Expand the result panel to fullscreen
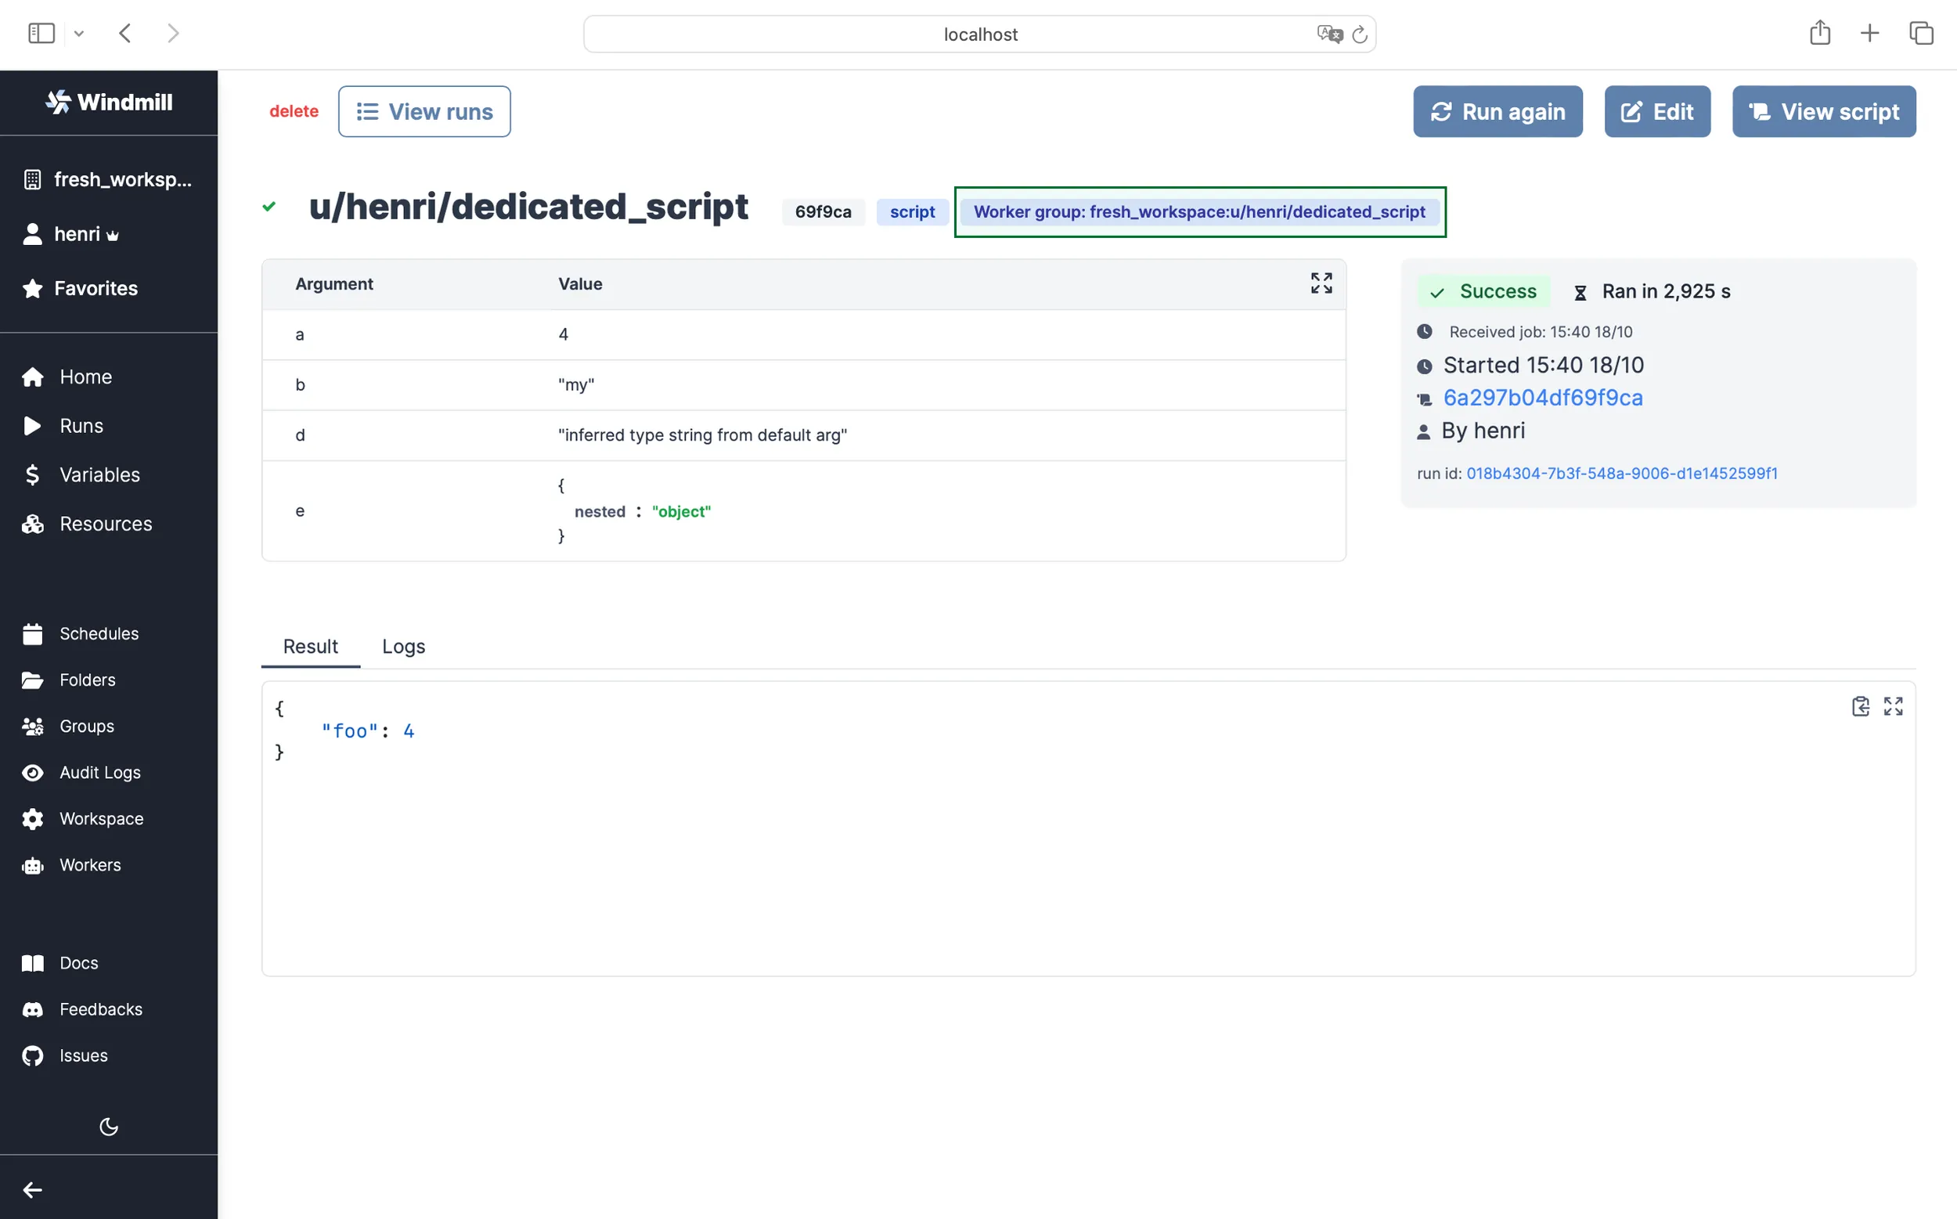The height and width of the screenshot is (1219, 1957). pos(1894,706)
